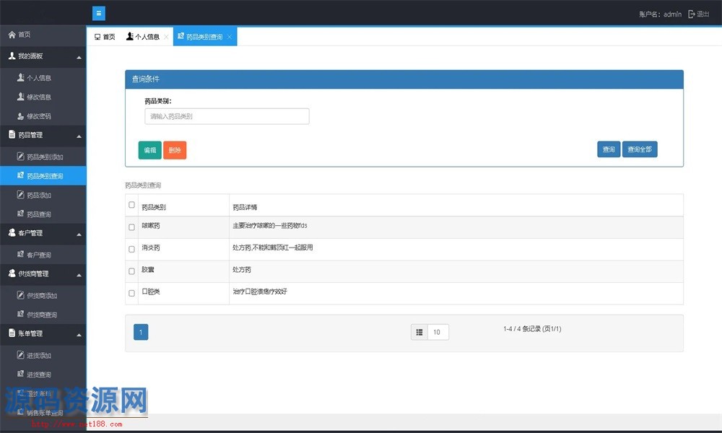Tick the checkbox for the 口腔类 row
The width and height of the screenshot is (722, 433).
click(131, 293)
